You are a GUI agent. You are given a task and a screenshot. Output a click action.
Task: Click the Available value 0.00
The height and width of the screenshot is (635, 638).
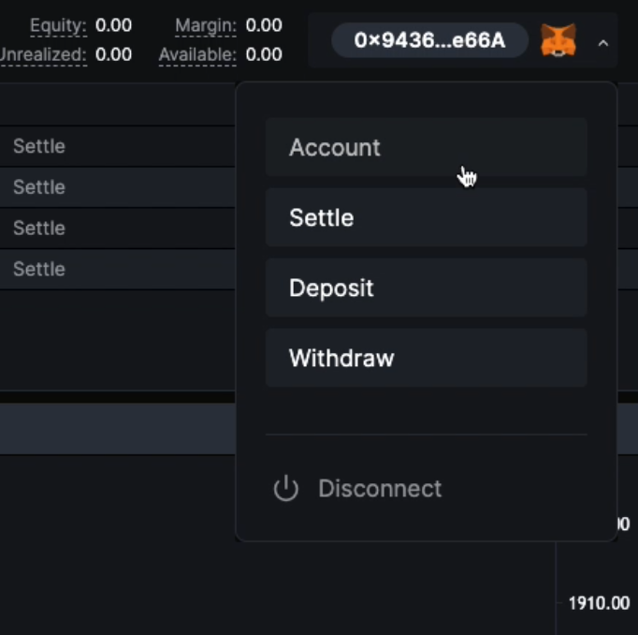[x=264, y=55]
